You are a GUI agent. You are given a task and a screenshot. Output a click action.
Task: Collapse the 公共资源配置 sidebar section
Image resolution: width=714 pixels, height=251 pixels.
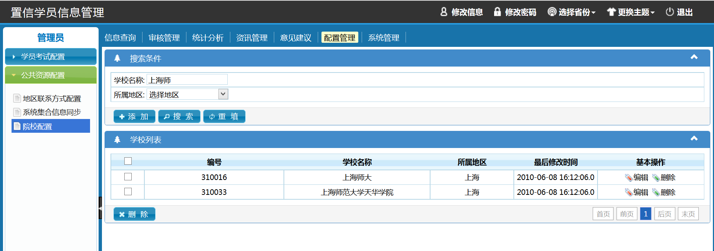point(51,75)
